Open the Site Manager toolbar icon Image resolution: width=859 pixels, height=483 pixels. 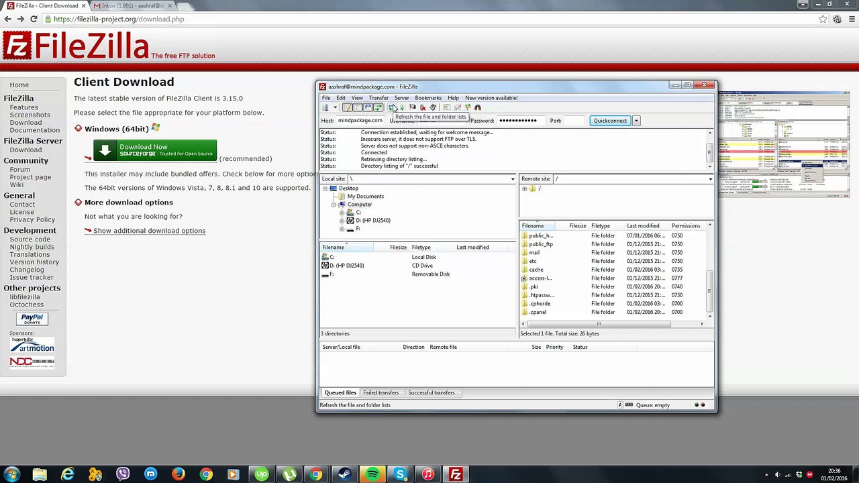325,107
